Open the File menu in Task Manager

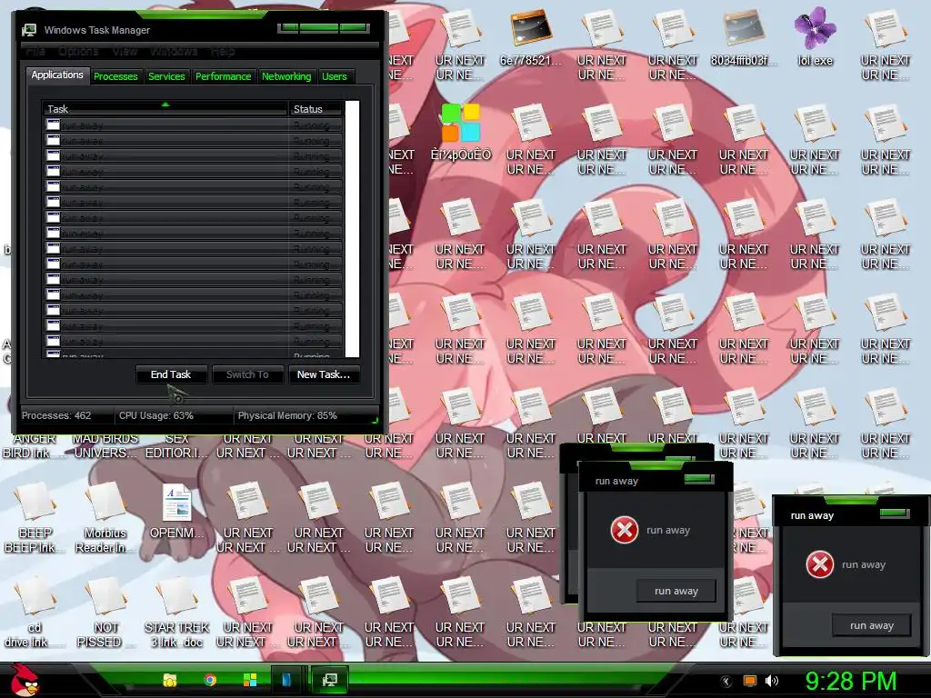coord(35,52)
